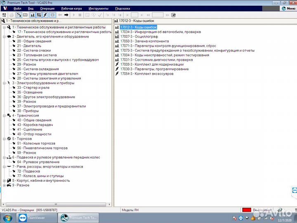Open the Операция menu
297x223 pixels.
(x=47, y=9)
